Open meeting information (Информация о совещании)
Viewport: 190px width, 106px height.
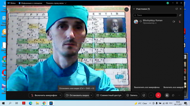coord(30,3)
